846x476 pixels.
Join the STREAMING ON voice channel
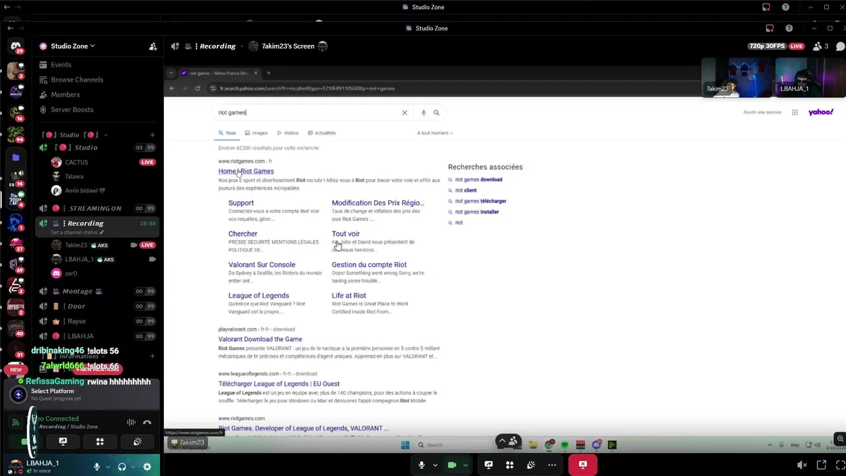coord(95,208)
